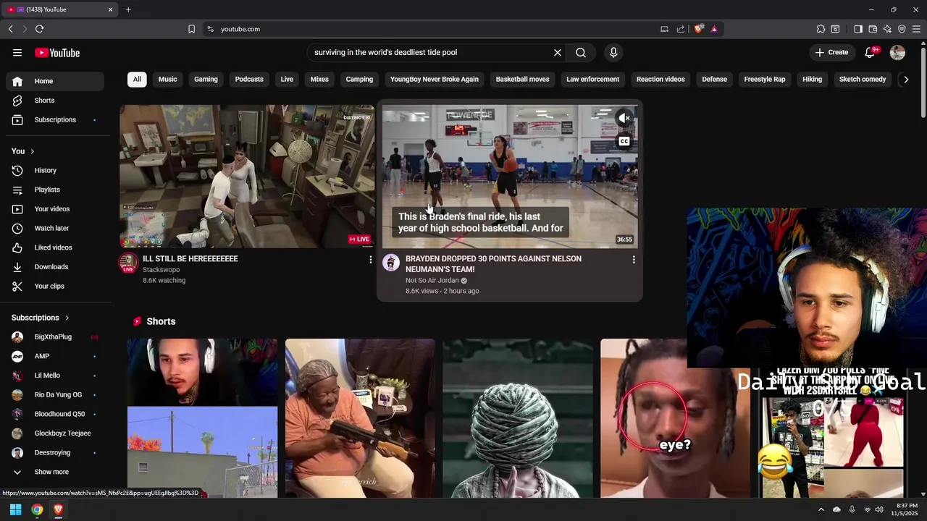Open Chrome from the taskbar
The image size is (927, 521).
pos(37,509)
